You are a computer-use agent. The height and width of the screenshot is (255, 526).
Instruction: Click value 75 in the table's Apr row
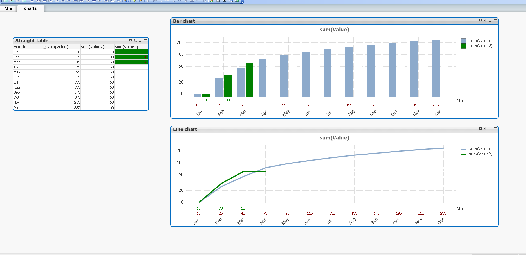click(64, 67)
